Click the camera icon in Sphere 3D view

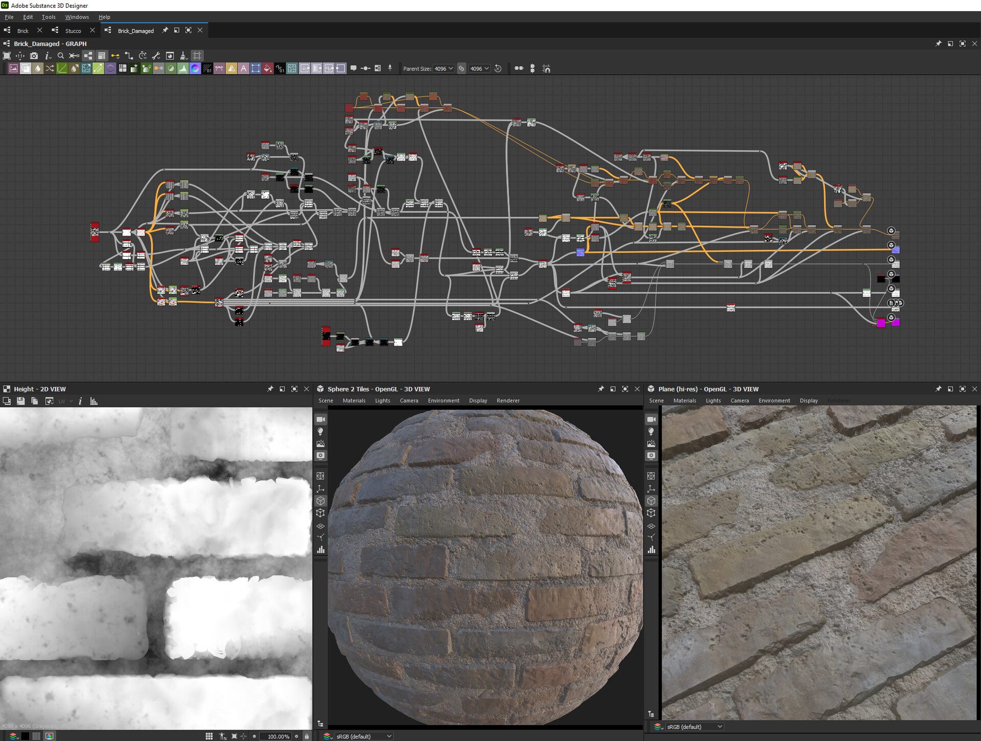pyautogui.click(x=320, y=420)
